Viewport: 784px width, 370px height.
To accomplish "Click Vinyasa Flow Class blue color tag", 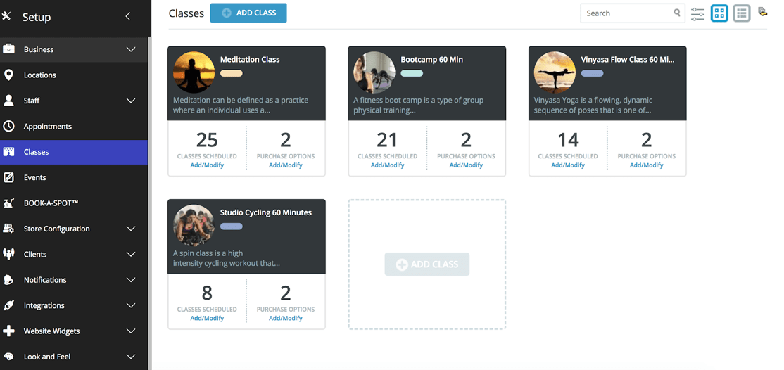I will 593,73.
